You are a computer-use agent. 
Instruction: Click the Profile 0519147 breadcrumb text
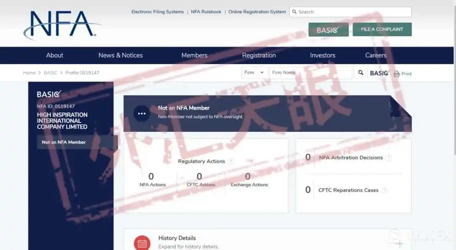pyautogui.click(x=82, y=73)
